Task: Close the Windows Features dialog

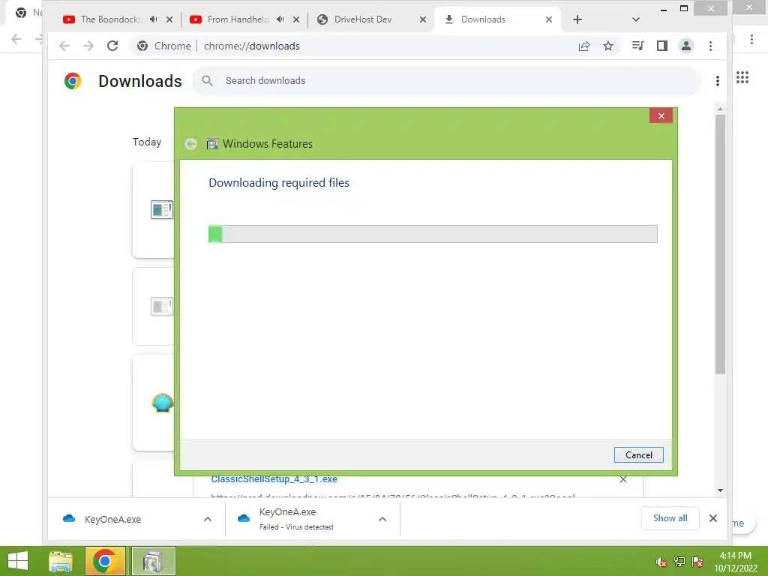Action: pyautogui.click(x=661, y=115)
